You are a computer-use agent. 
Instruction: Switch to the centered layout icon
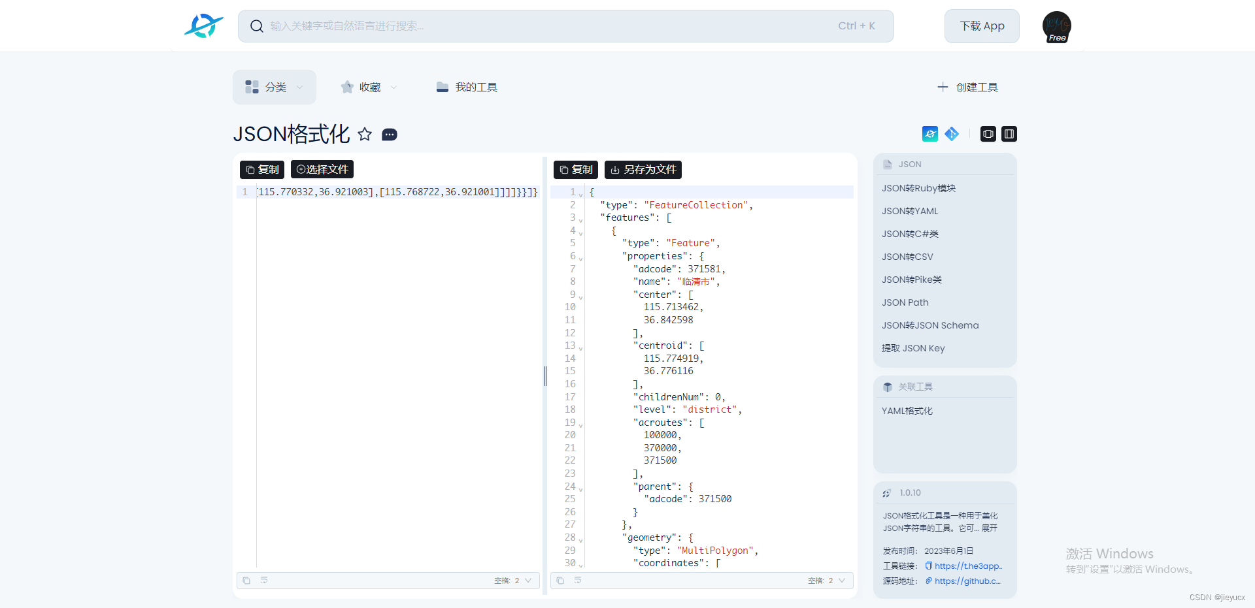pyautogui.click(x=988, y=134)
